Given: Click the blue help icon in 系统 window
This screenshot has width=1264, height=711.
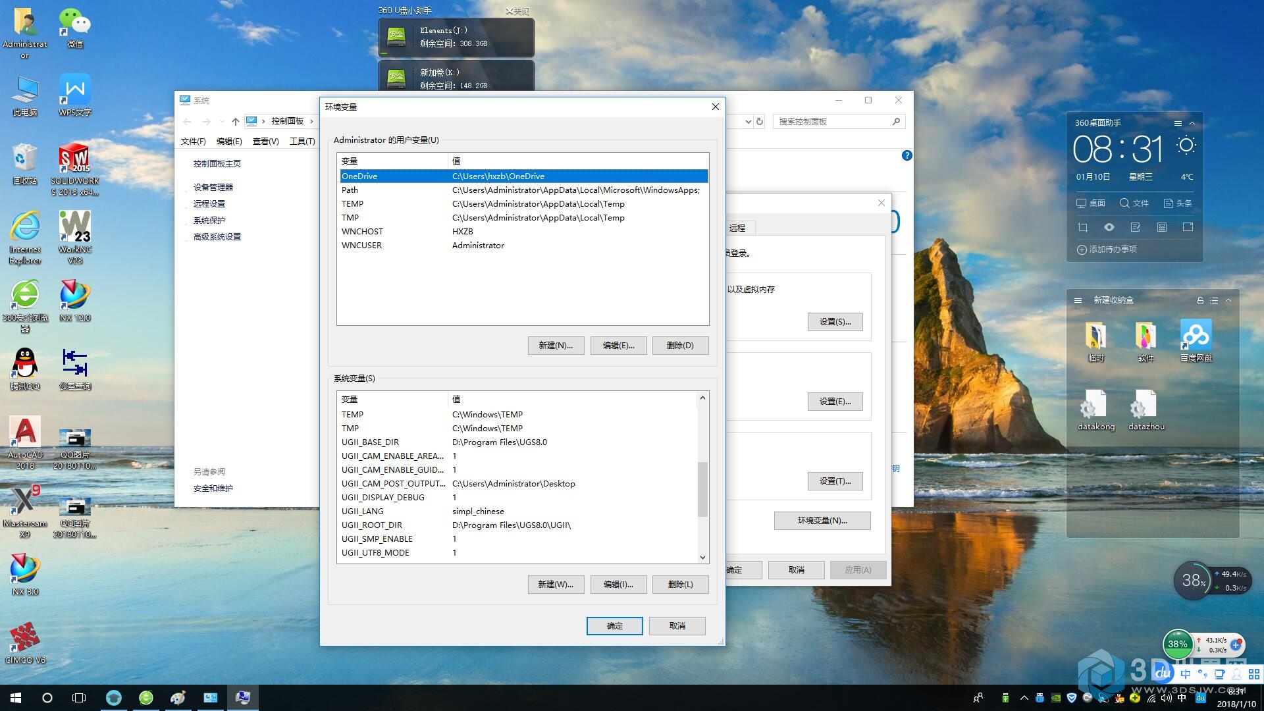Looking at the screenshot, I should coord(907,155).
